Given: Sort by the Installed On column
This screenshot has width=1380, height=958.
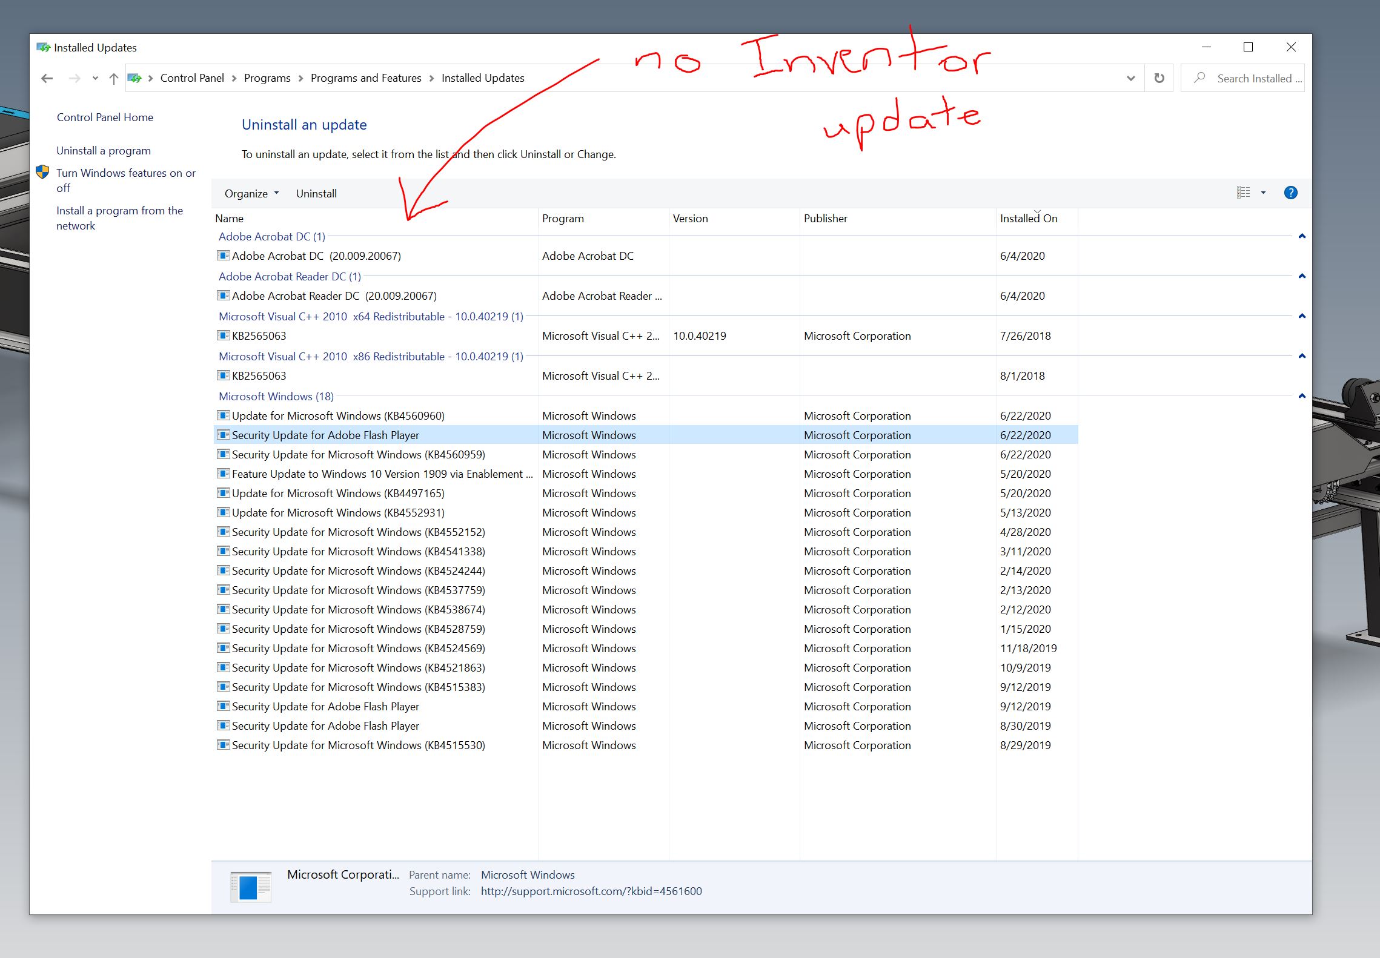Looking at the screenshot, I should click(1028, 219).
